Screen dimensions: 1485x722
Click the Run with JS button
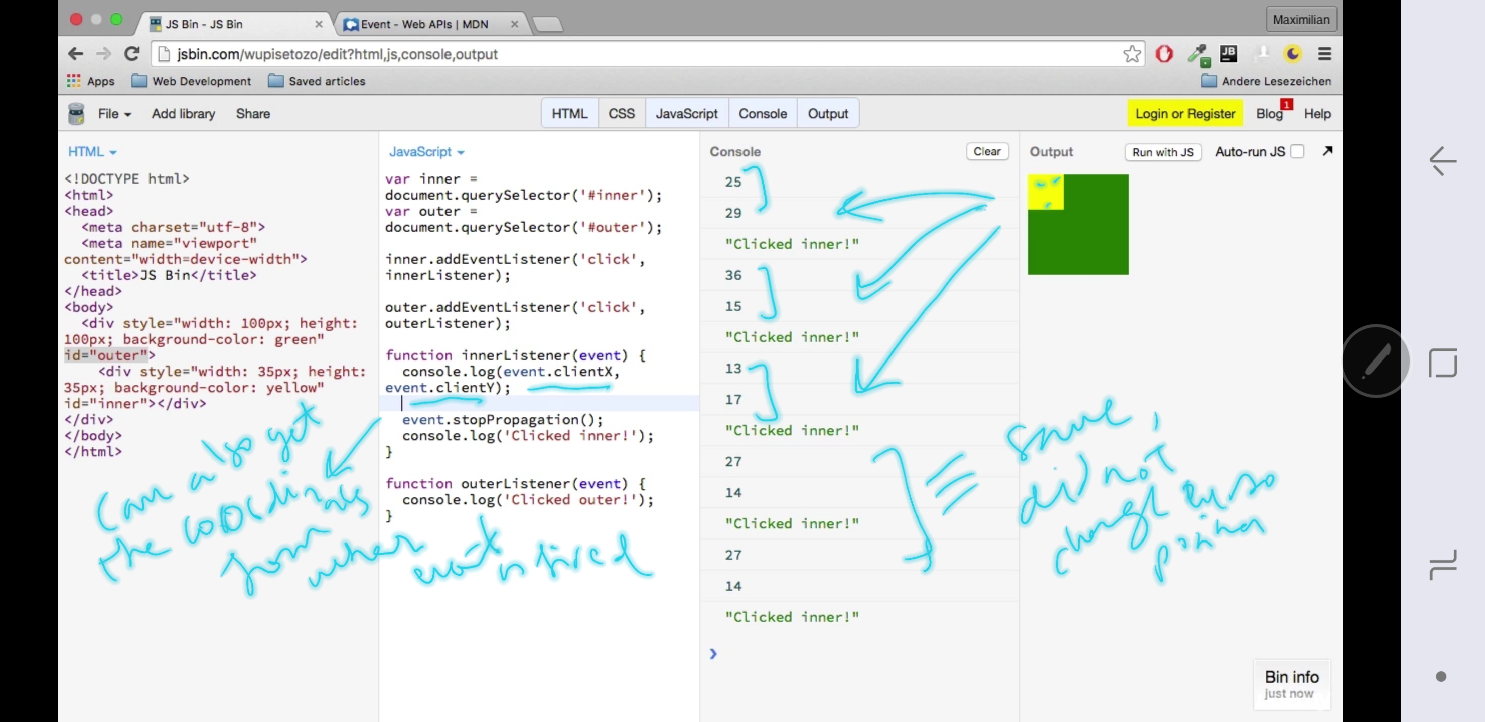point(1162,152)
